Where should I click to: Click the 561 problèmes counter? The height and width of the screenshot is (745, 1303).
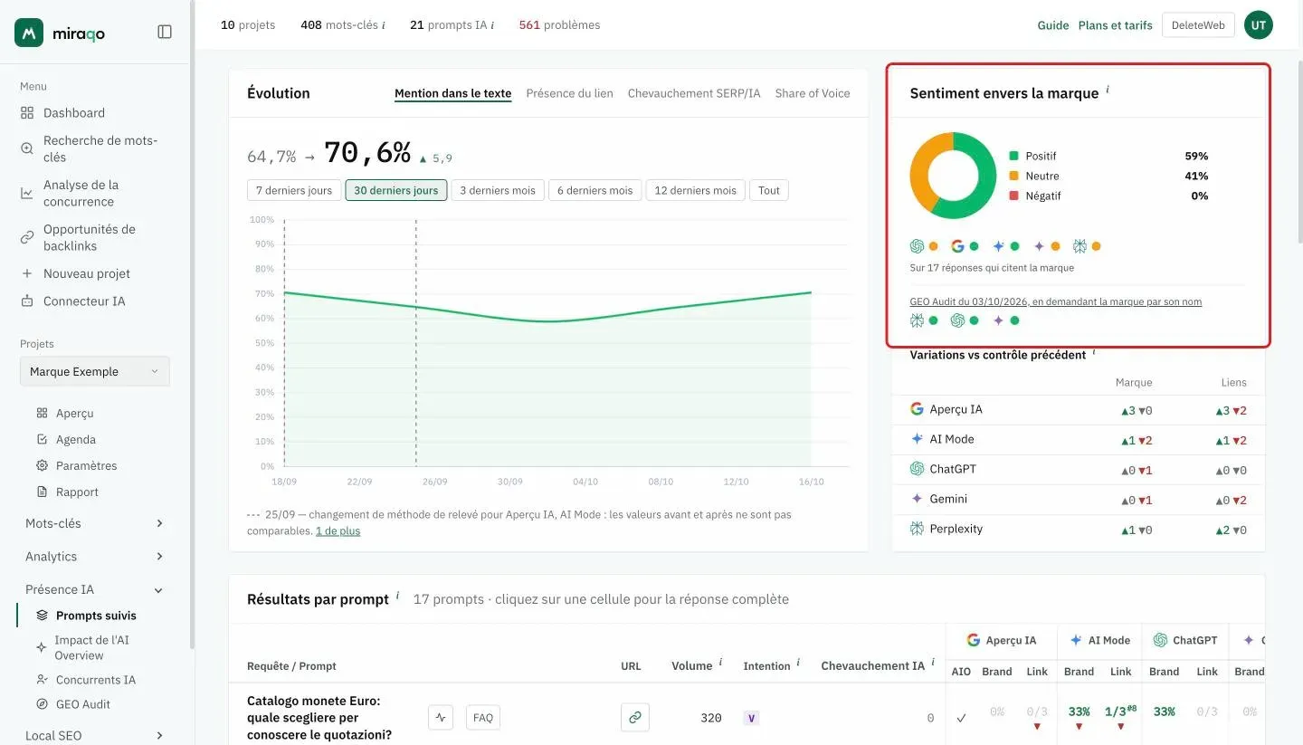[559, 24]
